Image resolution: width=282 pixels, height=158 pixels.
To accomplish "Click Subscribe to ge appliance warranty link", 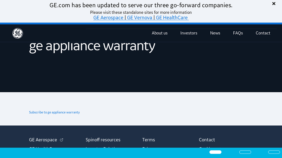I will pos(54,112).
